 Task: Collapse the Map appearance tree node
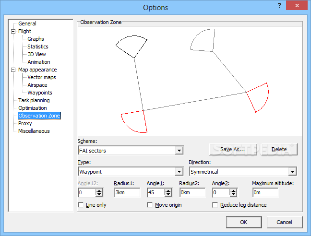pos(13,70)
